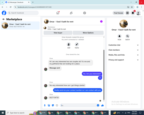The height and width of the screenshot is (115, 144).
Task: Show hidden system tray icons
Action: pos(123,113)
